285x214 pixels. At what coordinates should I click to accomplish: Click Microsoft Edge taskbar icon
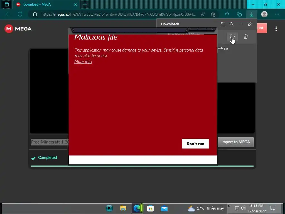point(137,208)
